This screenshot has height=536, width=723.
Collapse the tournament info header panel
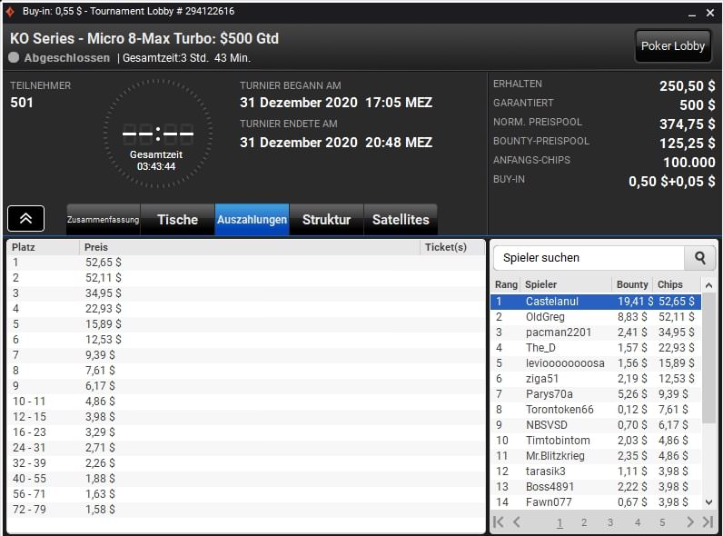[26, 218]
